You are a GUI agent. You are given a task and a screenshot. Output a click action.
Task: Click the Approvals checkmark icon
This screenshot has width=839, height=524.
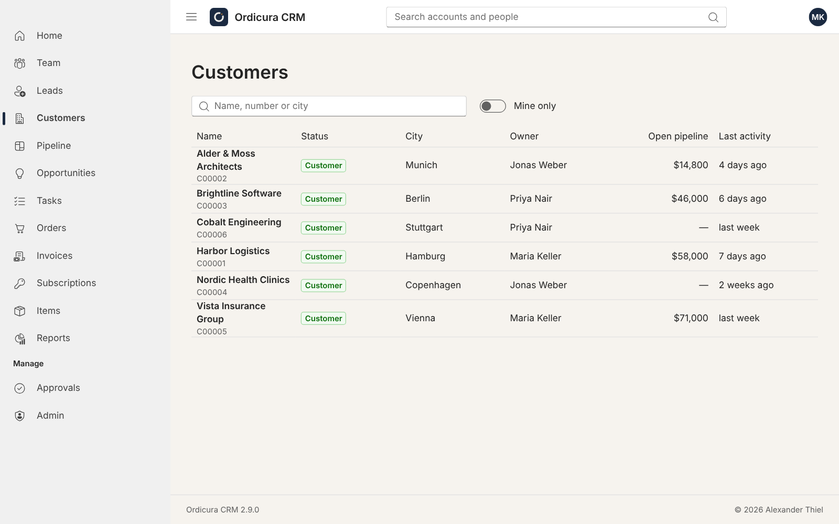(x=20, y=388)
